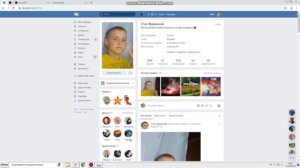Switch to the Мои записи tab
Screen dimensions: 300x168
pyautogui.click(x=160, y=116)
